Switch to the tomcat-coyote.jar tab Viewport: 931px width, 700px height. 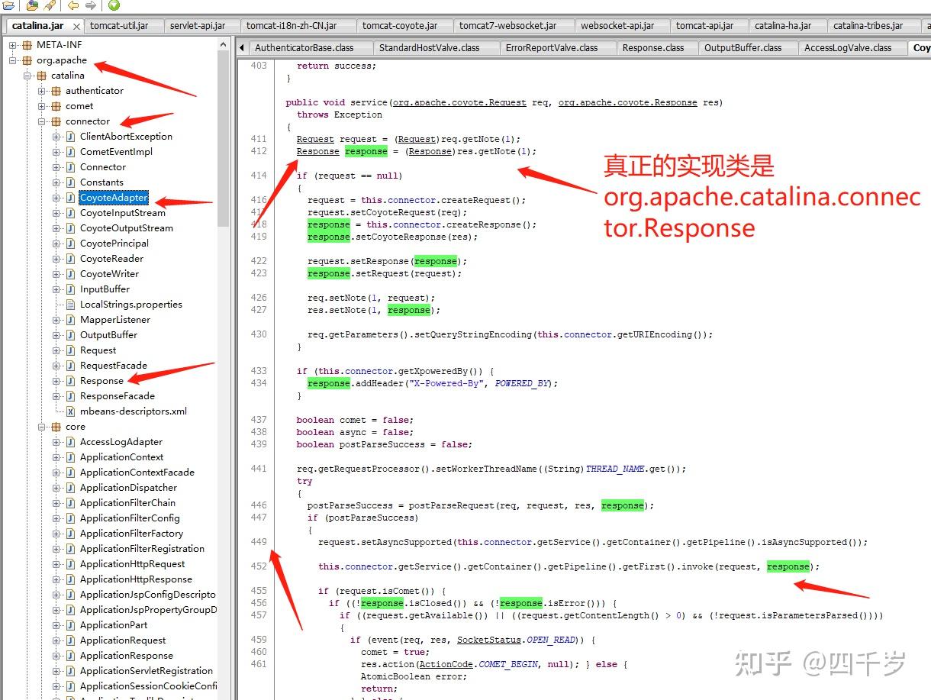(404, 26)
